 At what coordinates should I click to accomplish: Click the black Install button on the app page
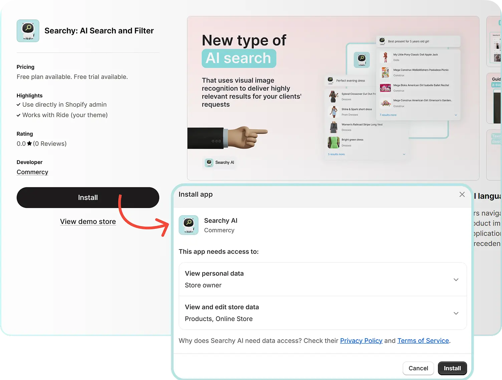(x=88, y=197)
